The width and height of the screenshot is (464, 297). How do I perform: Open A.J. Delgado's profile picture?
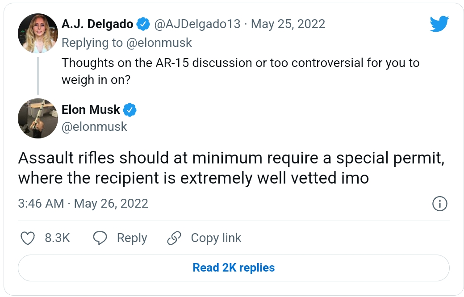point(38,33)
